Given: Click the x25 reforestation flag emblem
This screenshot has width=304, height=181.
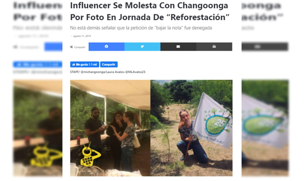Looking at the screenshot, I should [x=217, y=124].
